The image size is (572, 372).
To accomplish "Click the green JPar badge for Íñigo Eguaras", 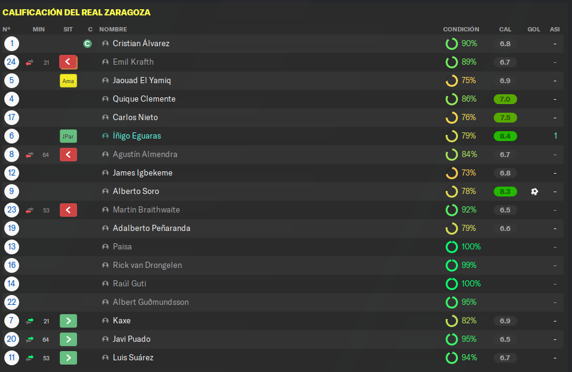I will (68, 136).
